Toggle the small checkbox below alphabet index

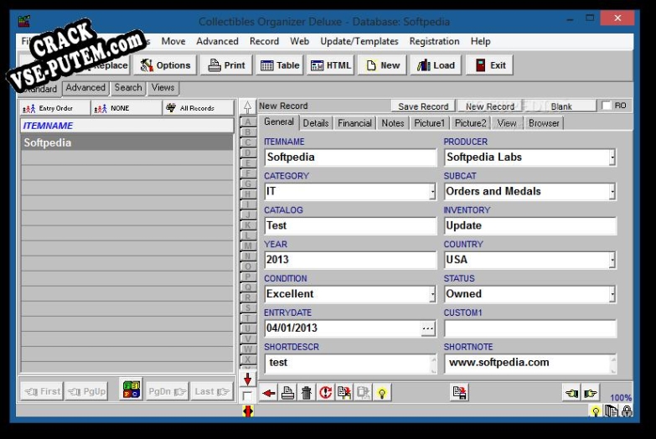tap(248, 395)
